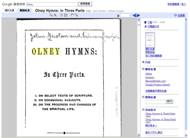Click the 搜尋書籍 search button
The image size is (190, 138).
85,4
